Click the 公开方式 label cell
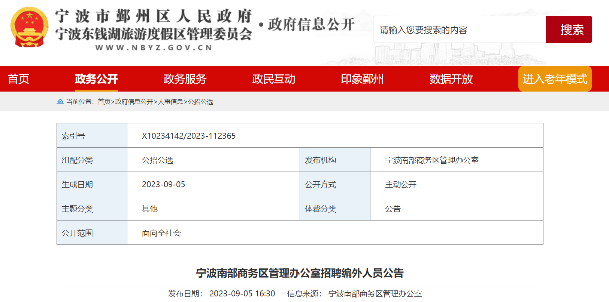The image size is (609, 302). 335,184
